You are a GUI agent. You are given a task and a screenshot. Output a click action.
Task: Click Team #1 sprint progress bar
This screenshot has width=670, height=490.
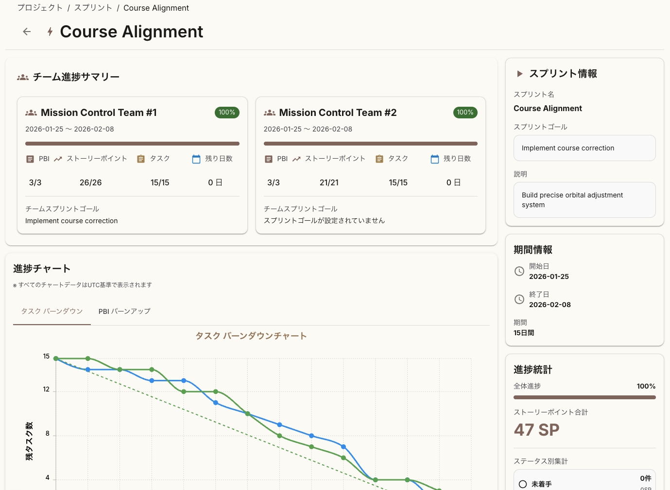tap(132, 144)
